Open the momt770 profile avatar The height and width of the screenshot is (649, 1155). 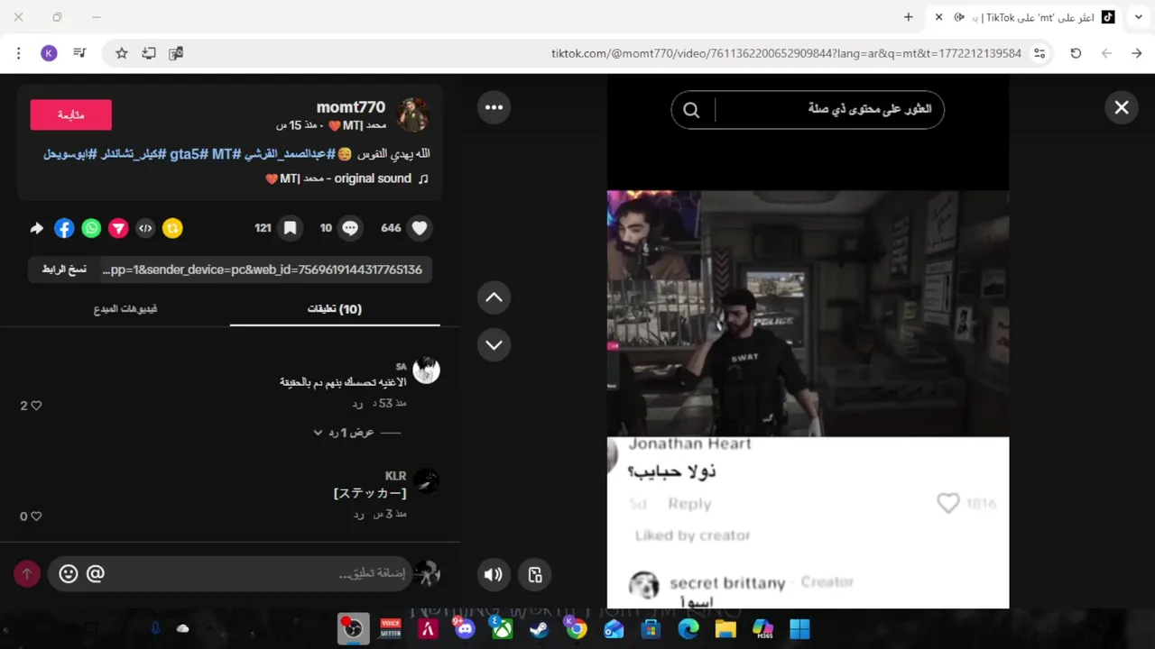413,114
